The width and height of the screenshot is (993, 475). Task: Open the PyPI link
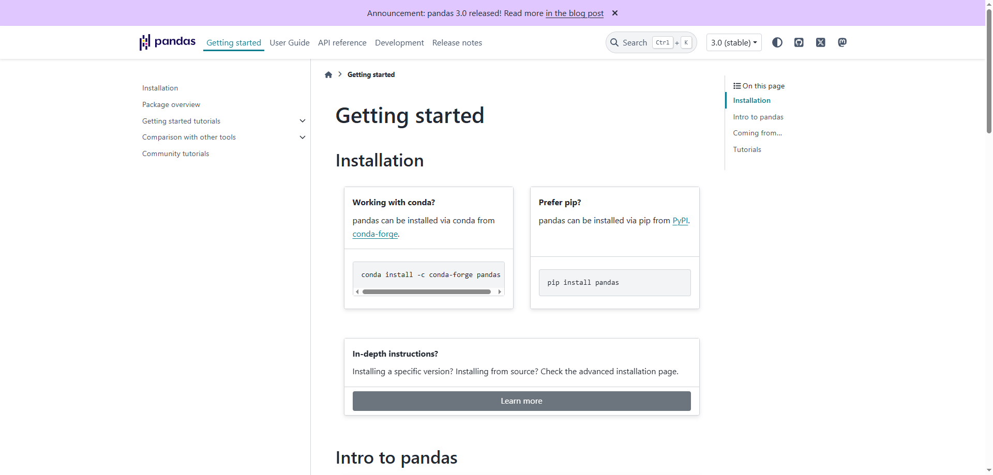680,220
